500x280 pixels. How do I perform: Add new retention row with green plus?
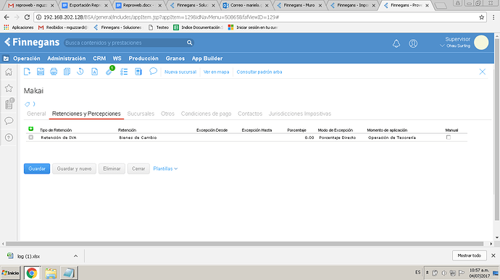[31, 129]
